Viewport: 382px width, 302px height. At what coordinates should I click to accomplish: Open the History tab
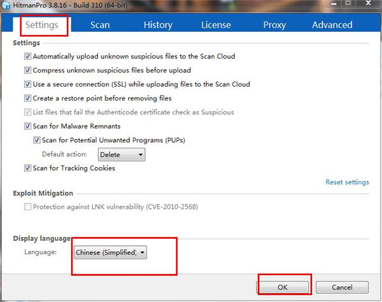point(157,25)
